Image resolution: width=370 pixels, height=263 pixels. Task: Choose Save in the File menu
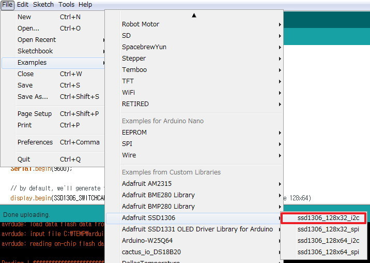click(x=53, y=85)
